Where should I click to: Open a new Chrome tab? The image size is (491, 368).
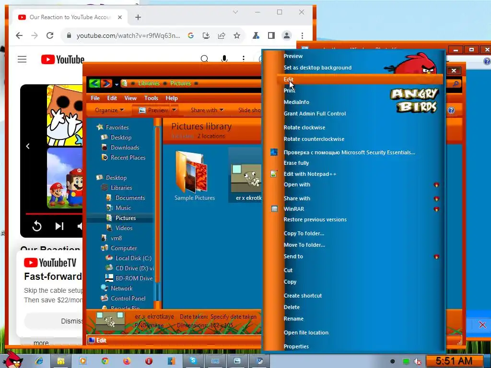[138, 17]
